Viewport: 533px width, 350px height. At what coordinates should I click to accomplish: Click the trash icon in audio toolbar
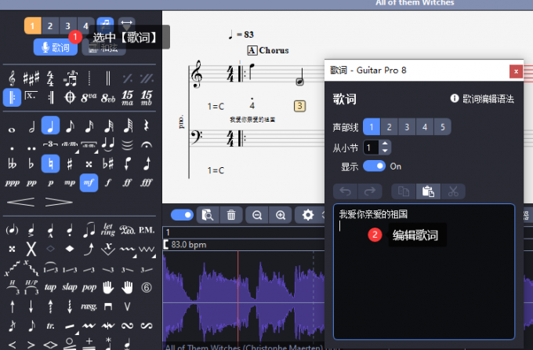231,215
